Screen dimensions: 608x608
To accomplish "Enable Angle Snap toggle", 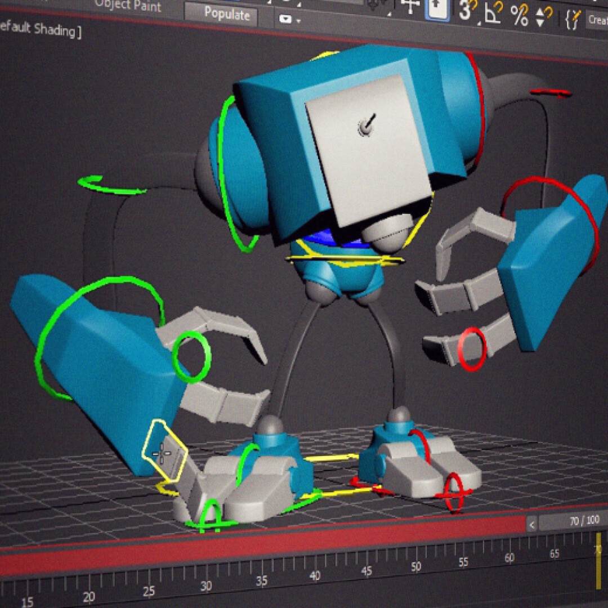I will pos(493,12).
